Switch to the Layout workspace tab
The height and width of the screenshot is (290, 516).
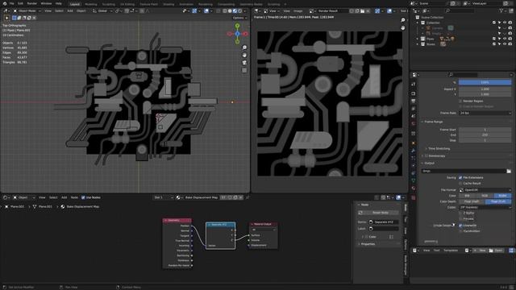pyautogui.click(x=75, y=4)
